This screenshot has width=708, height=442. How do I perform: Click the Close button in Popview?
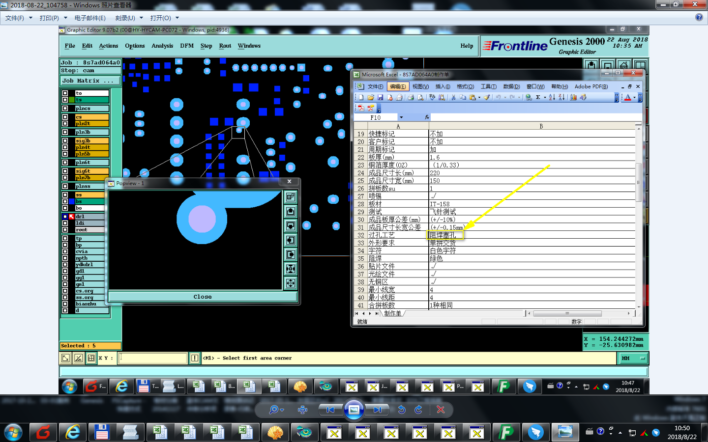[203, 297]
